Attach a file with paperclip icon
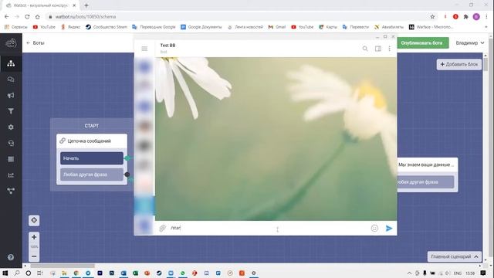Viewport: 494px width, 278px height. coord(163,229)
